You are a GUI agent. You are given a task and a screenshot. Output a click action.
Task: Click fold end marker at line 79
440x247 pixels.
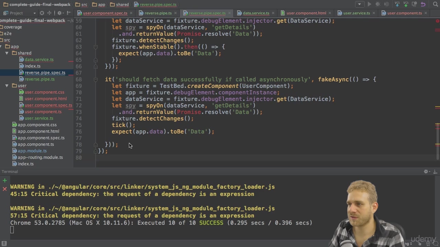96,151
